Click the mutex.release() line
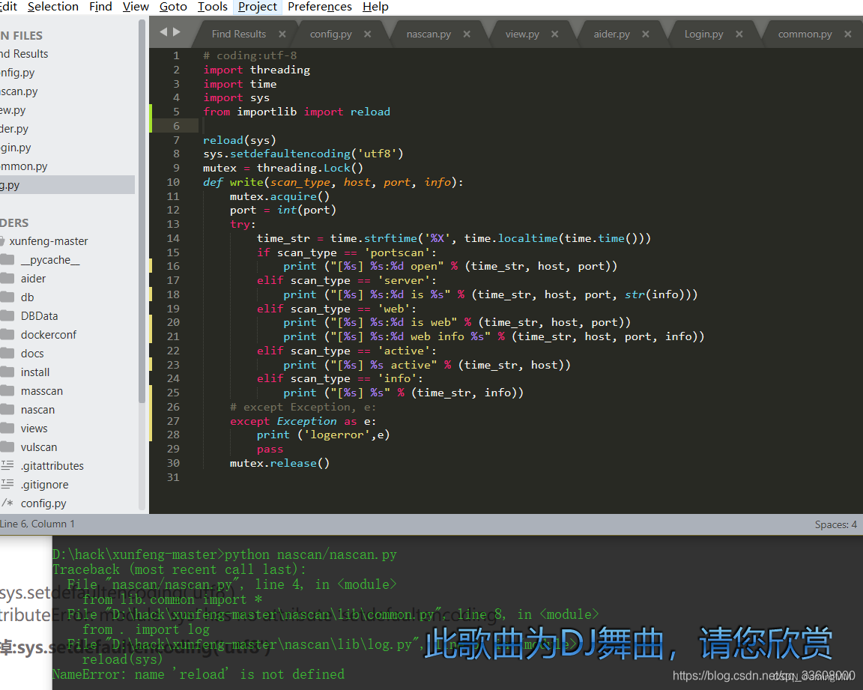Viewport: 863px width, 690px height. pyautogui.click(x=279, y=463)
